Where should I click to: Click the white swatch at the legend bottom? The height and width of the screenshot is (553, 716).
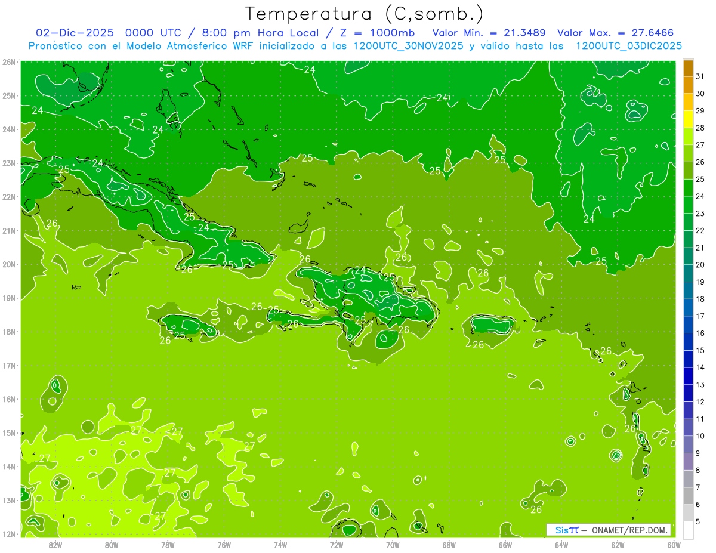[688, 530]
